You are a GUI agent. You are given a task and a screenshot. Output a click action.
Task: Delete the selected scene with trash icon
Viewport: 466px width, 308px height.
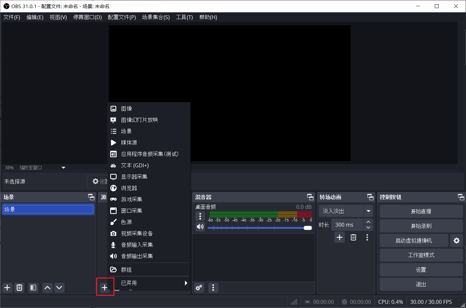coord(19,288)
